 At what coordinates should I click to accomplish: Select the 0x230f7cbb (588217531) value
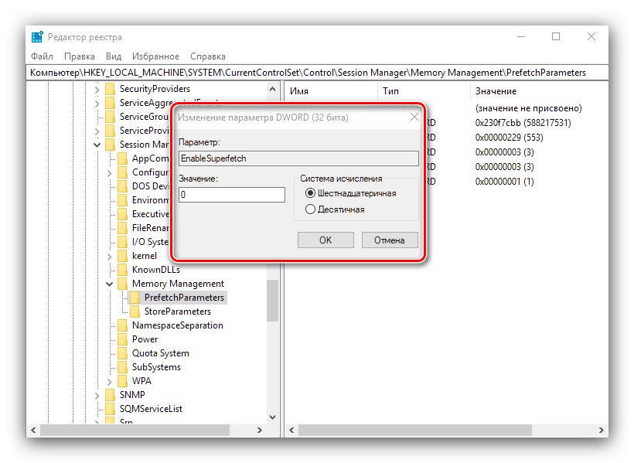tap(523, 123)
